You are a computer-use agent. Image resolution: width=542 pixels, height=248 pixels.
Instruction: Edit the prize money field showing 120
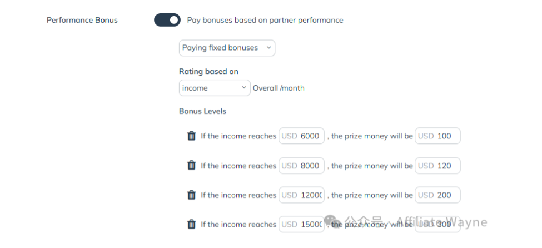(437, 166)
